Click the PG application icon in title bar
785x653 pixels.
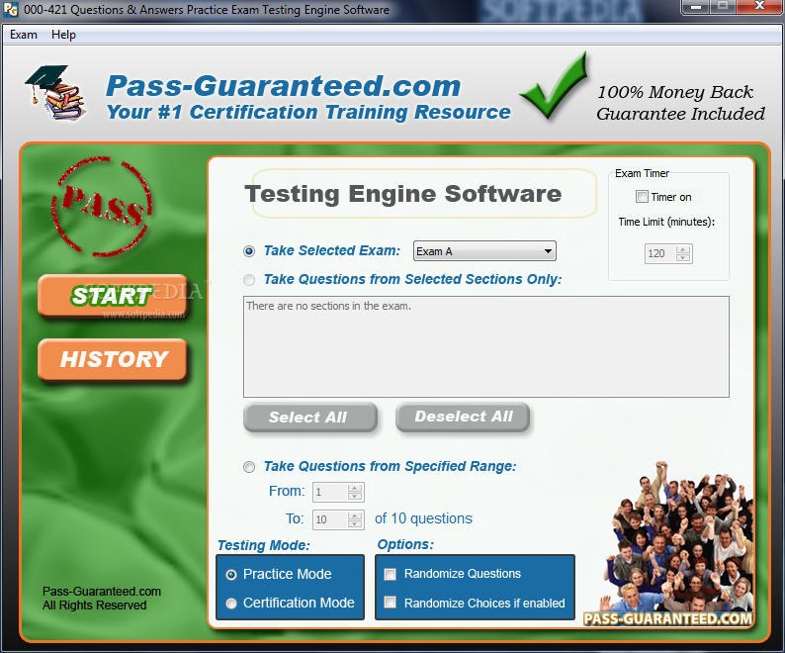click(x=11, y=10)
